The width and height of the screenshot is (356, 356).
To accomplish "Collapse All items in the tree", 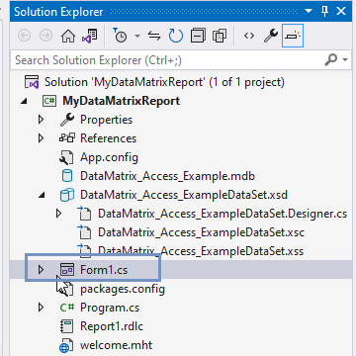I will 198,36.
